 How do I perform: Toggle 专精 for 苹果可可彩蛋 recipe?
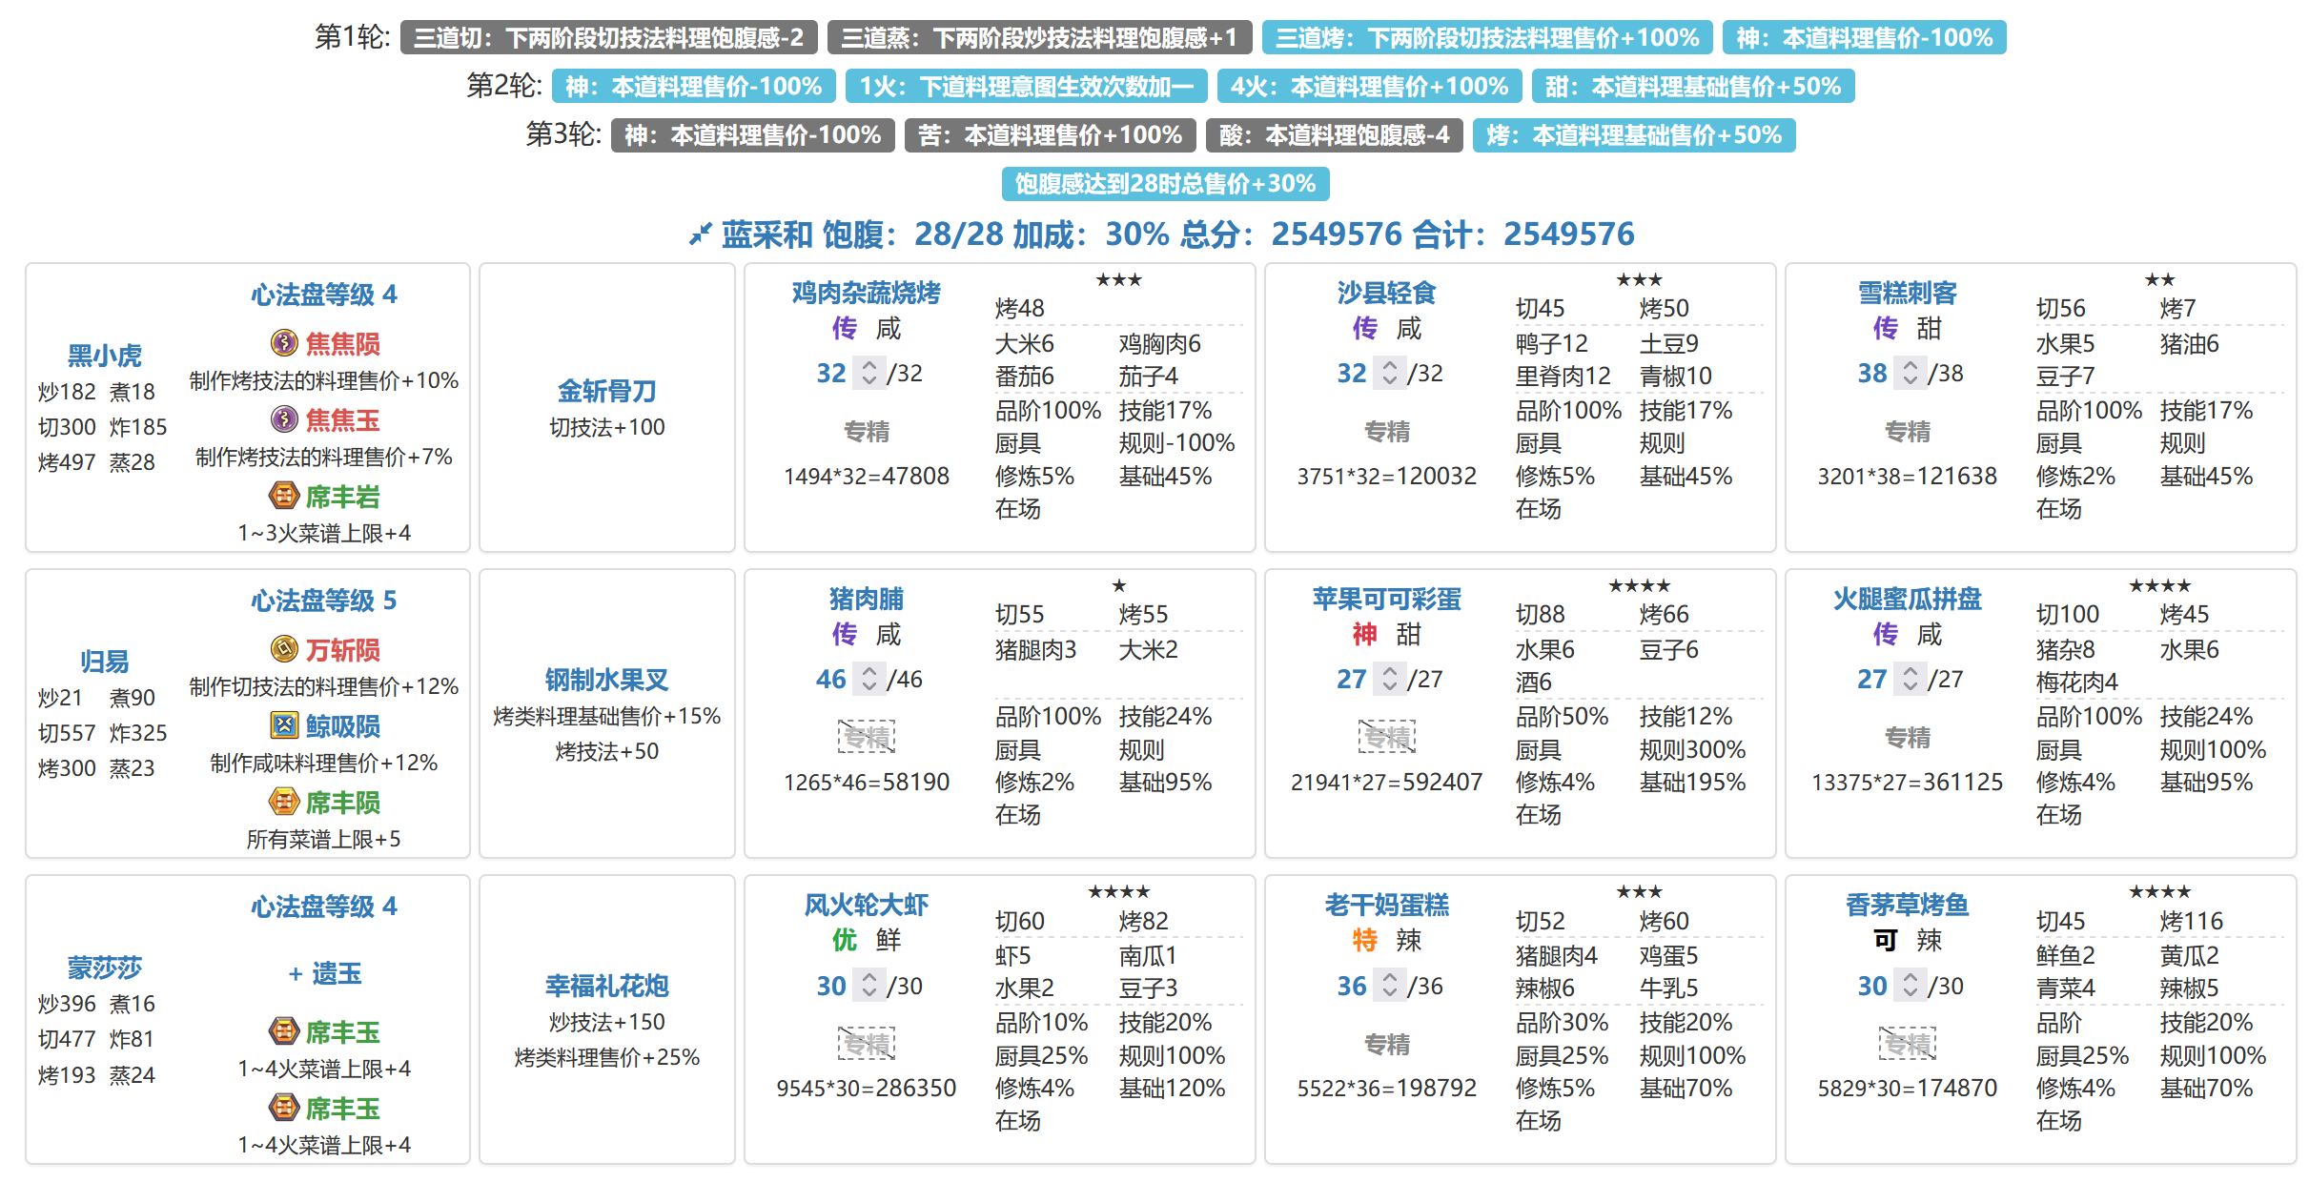1387,738
